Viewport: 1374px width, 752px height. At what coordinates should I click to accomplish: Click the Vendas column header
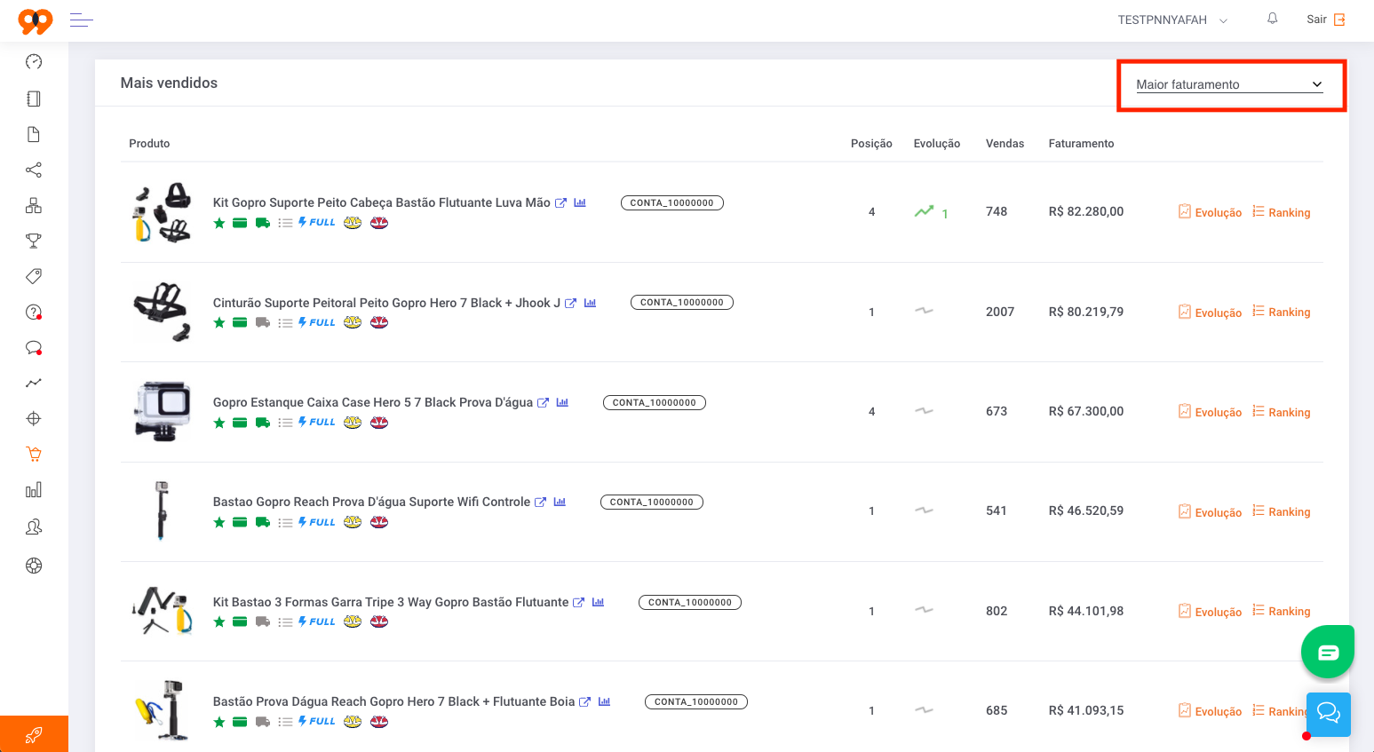[1005, 143]
